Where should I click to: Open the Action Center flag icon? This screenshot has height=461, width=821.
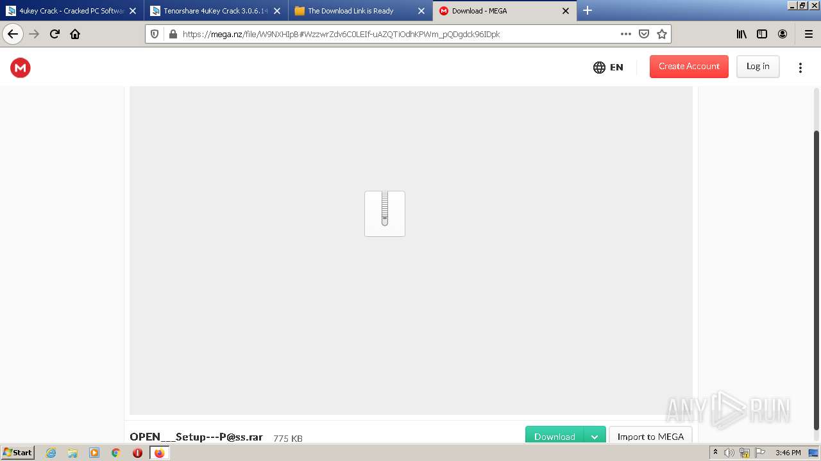tap(760, 453)
